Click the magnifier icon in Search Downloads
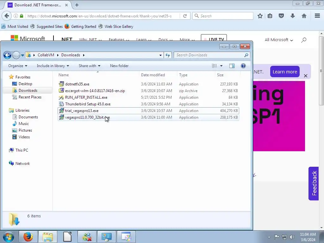This screenshot has width=324, height=243. pyautogui.click(x=246, y=55)
